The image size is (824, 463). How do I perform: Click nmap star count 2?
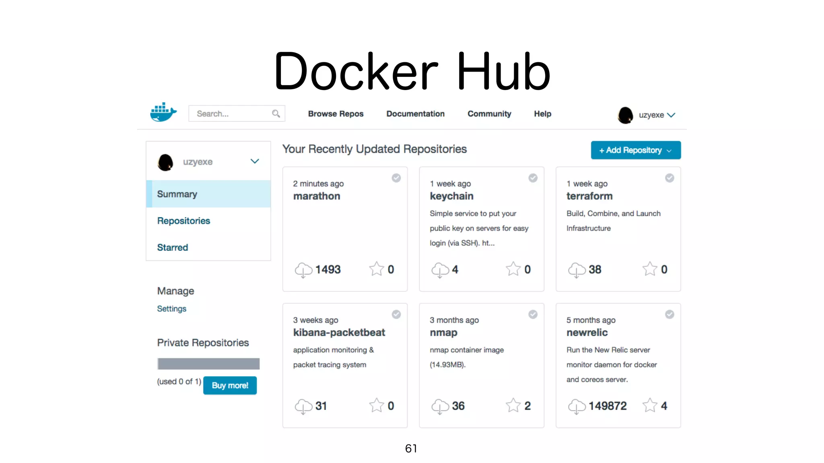(x=527, y=406)
